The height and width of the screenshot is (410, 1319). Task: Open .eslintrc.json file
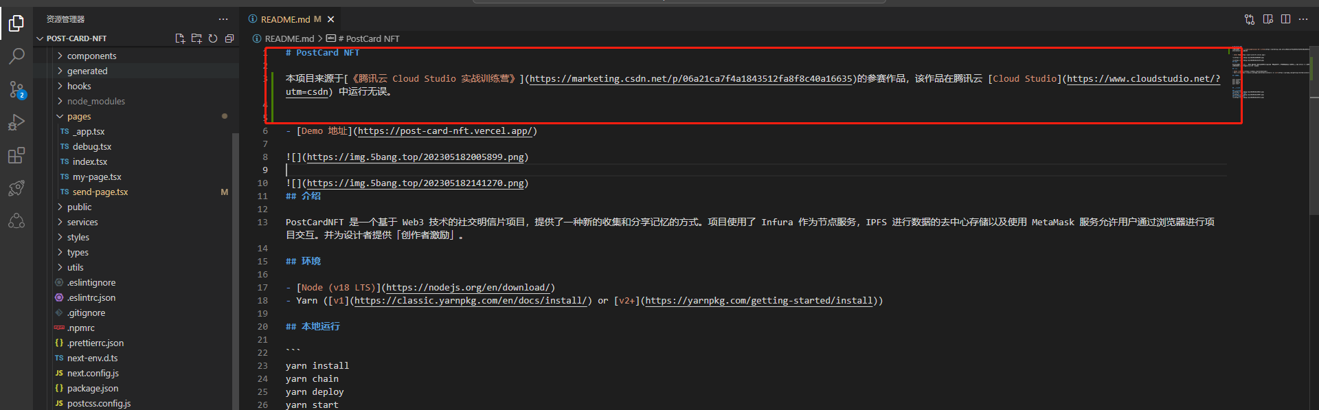coord(91,297)
